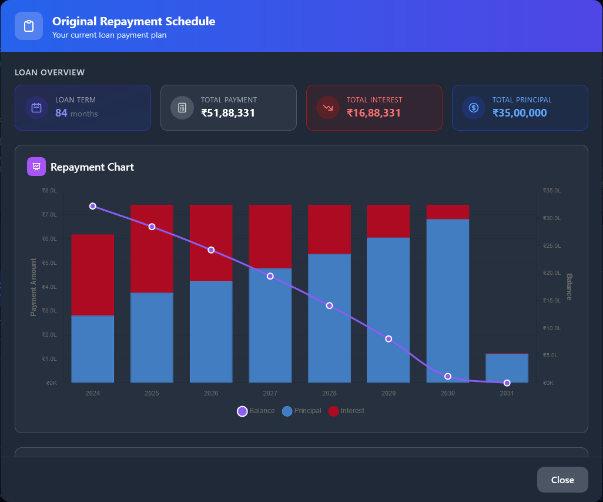Click the Loan Term overview card
This screenshot has height=502, width=603.
83,108
